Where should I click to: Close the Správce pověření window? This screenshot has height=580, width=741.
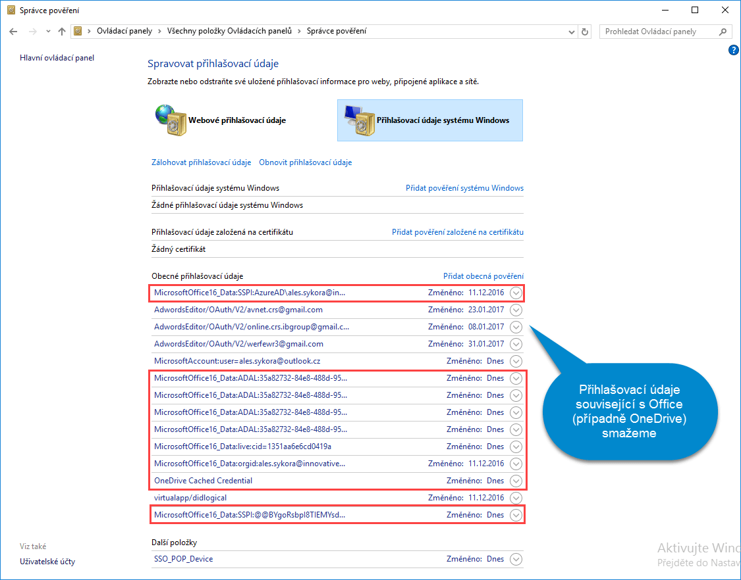click(725, 10)
